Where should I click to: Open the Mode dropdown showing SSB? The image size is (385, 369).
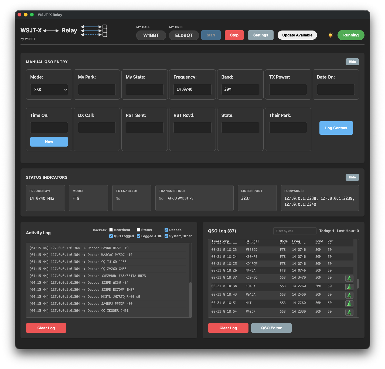(x=49, y=89)
